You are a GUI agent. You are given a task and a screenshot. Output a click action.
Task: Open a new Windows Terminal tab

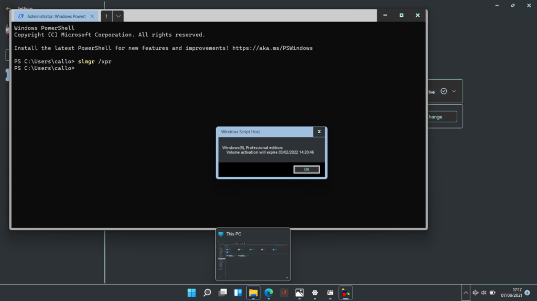pos(106,16)
